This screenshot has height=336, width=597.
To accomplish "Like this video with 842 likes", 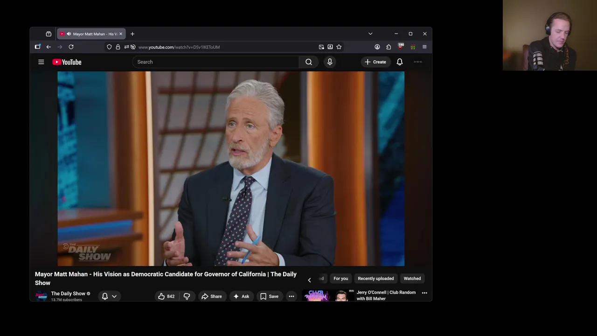I will 166,296.
